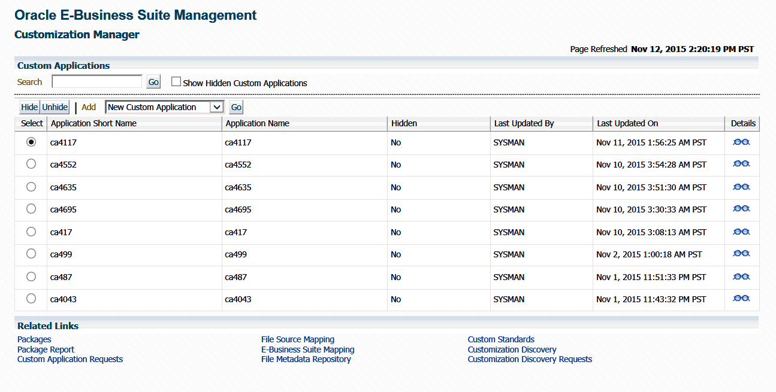
Task: Click the page refreshed timestamp text
Action: point(692,49)
